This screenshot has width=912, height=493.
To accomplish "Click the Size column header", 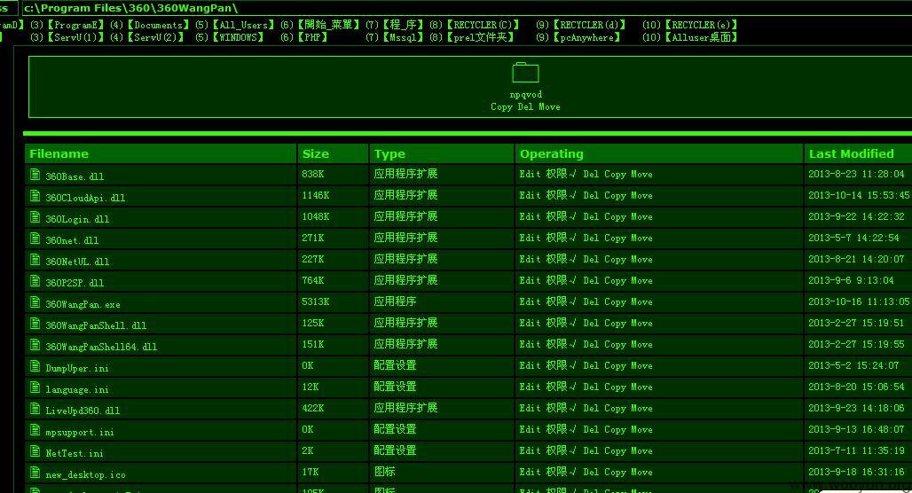I will (334, 154).
